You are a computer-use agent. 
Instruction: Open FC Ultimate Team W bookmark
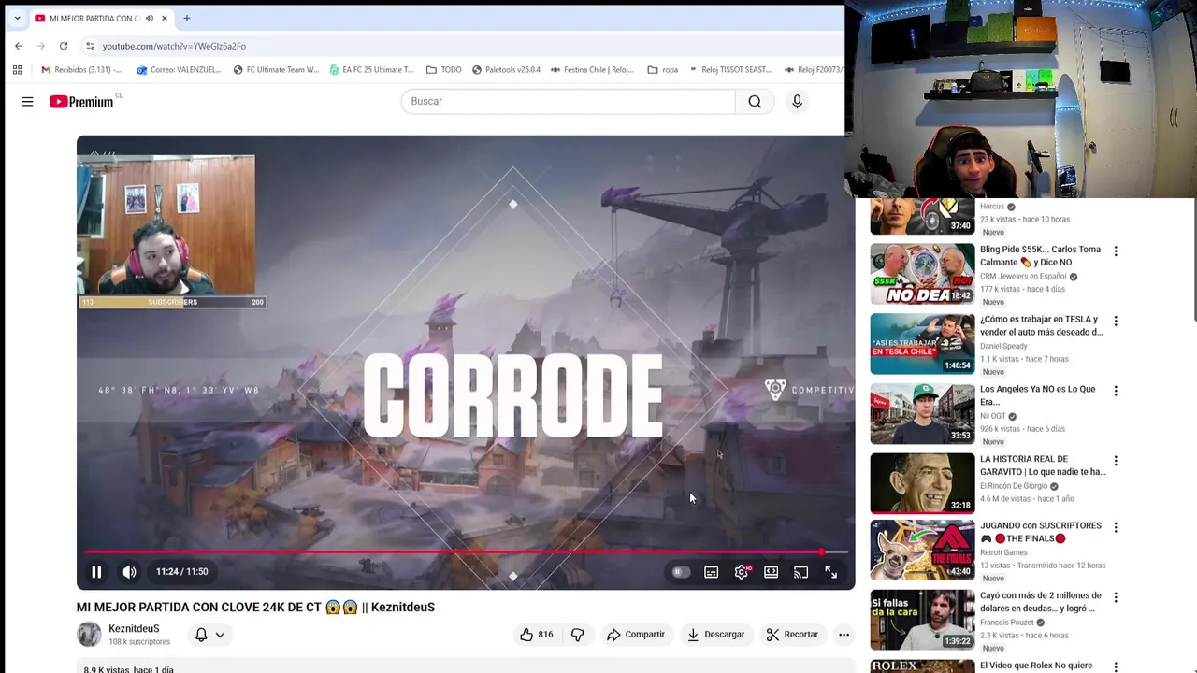pyautogui.click(x=276, y=69)
